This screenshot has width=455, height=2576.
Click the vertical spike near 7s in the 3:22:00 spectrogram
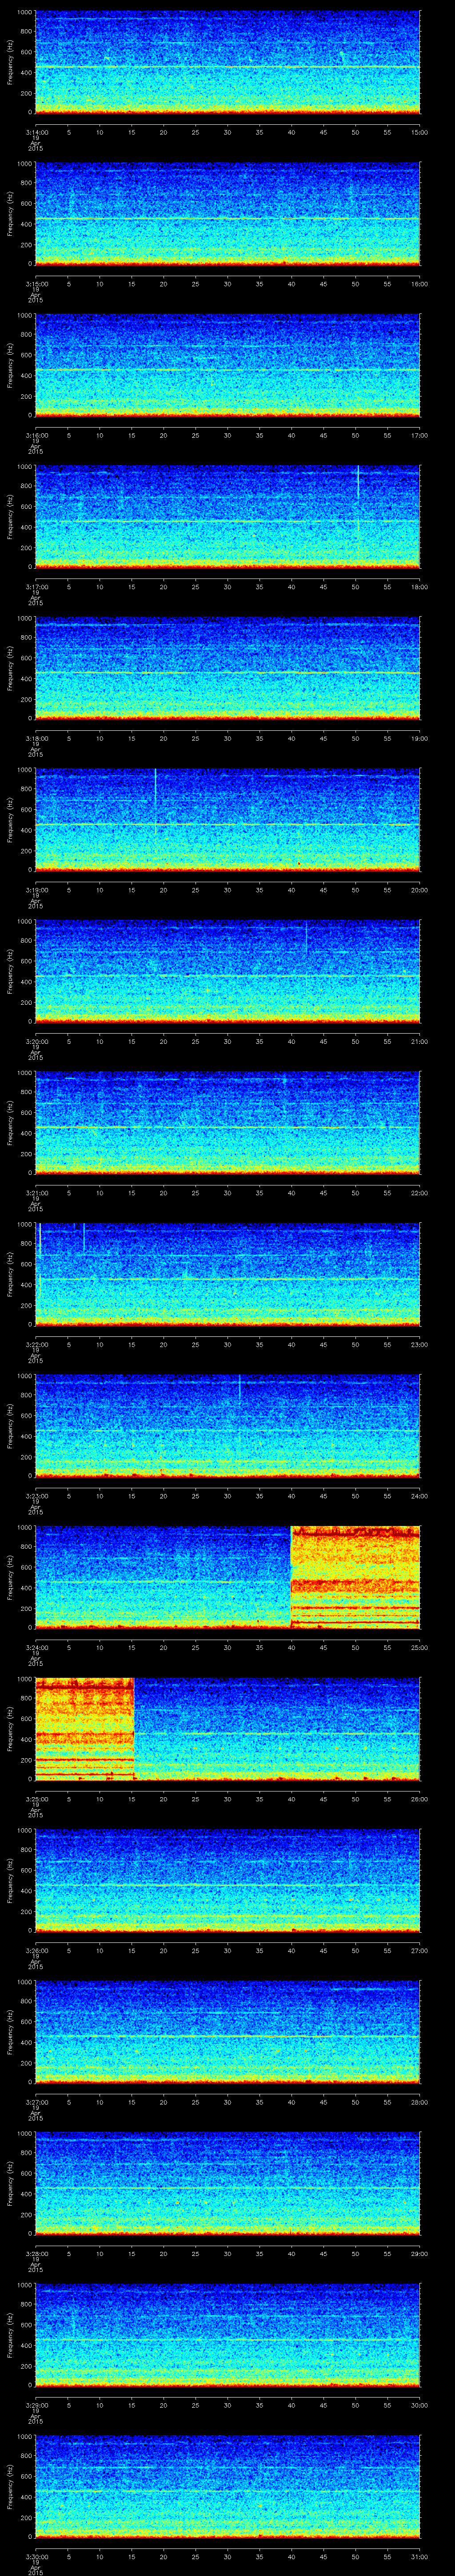83,1237
